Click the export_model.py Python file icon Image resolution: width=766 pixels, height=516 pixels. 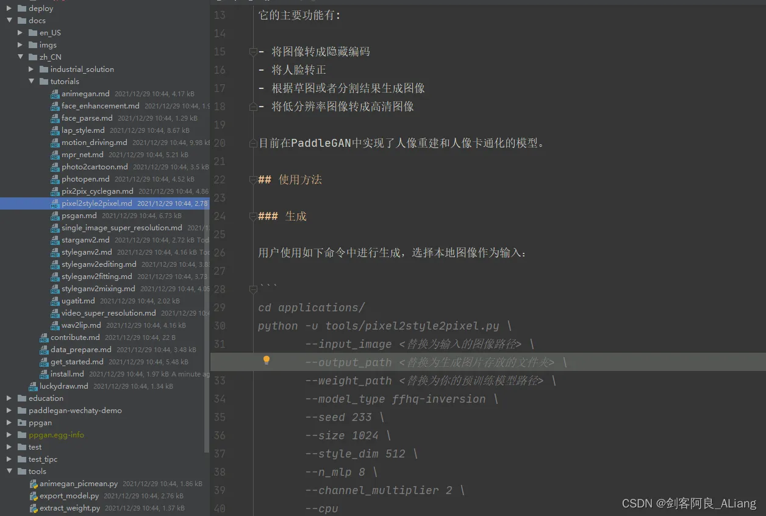coord(34,496)
